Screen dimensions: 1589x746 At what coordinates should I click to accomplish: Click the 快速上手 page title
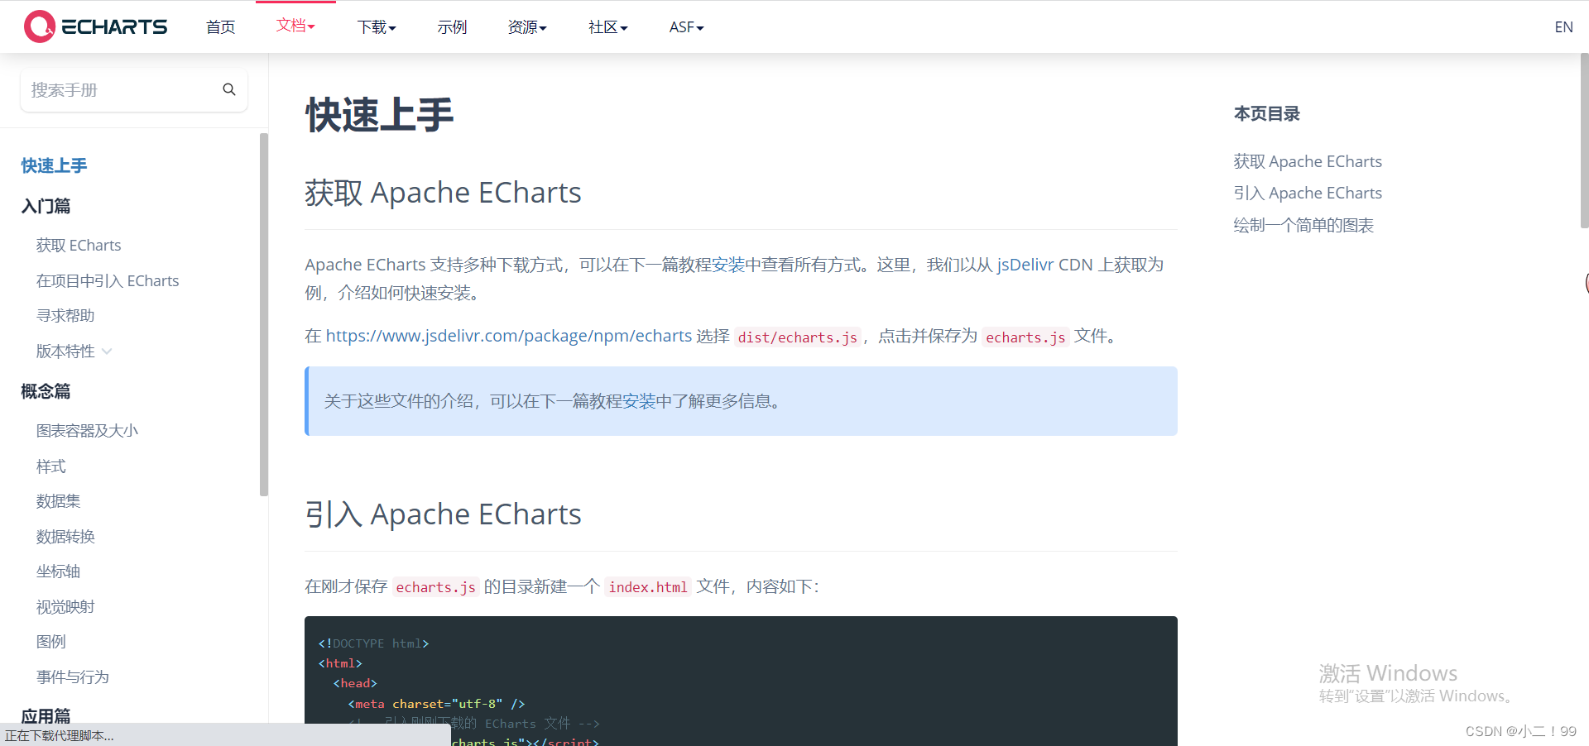tap(380, 115)
